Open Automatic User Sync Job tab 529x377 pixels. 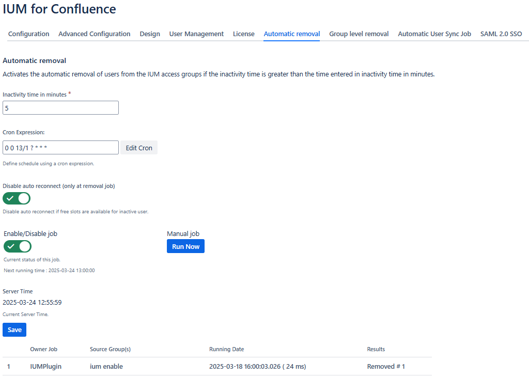[x=434, y=34]
